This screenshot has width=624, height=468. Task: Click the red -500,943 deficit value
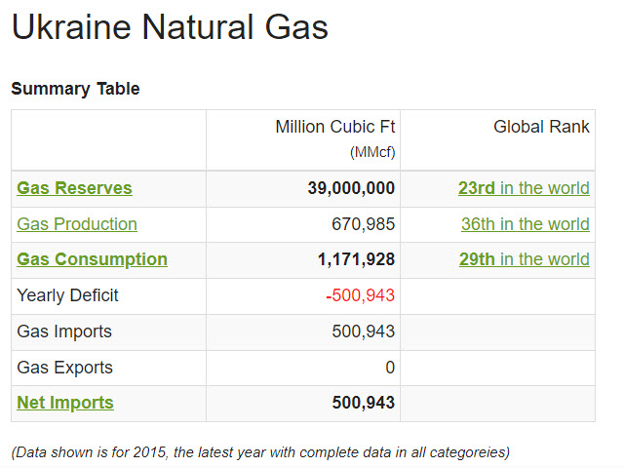pyautogui.click(x=360, y=295)
